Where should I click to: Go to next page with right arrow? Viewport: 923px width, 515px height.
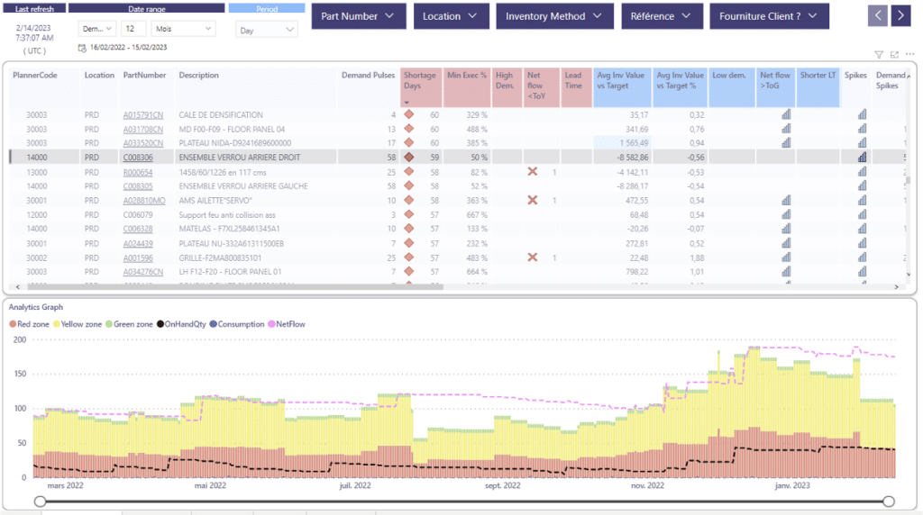pos(900,15)
